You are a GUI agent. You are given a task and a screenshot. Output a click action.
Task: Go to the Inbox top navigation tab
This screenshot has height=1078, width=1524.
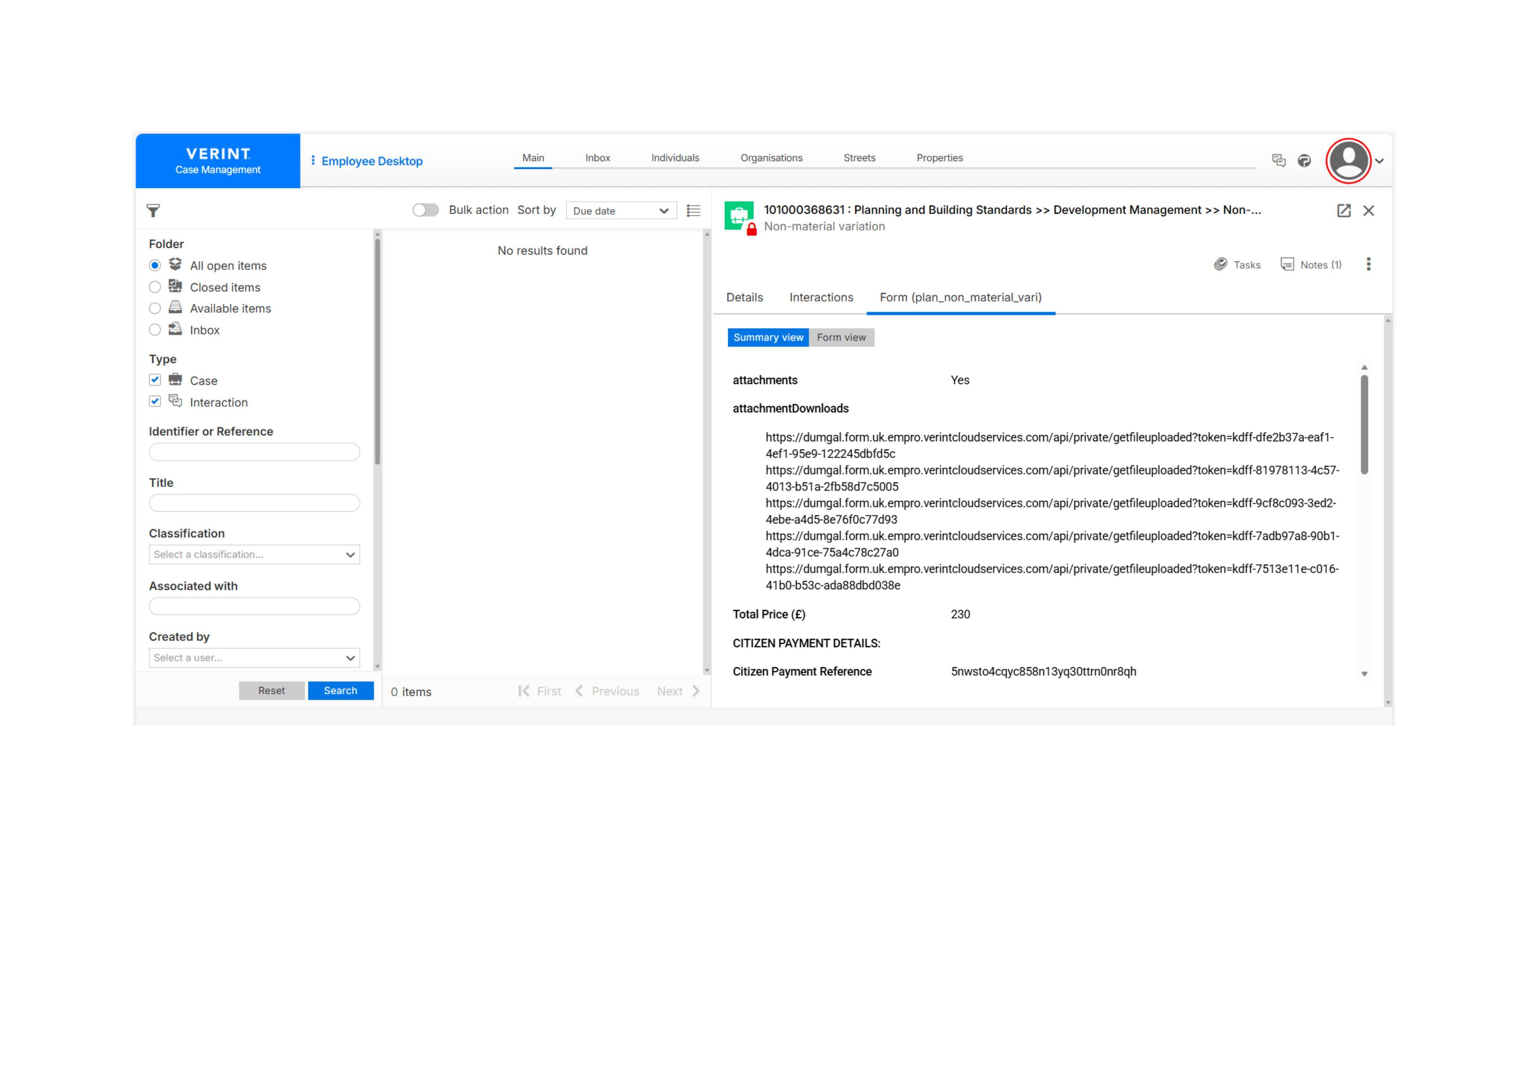pyautogui.click(x=598, y=158)
